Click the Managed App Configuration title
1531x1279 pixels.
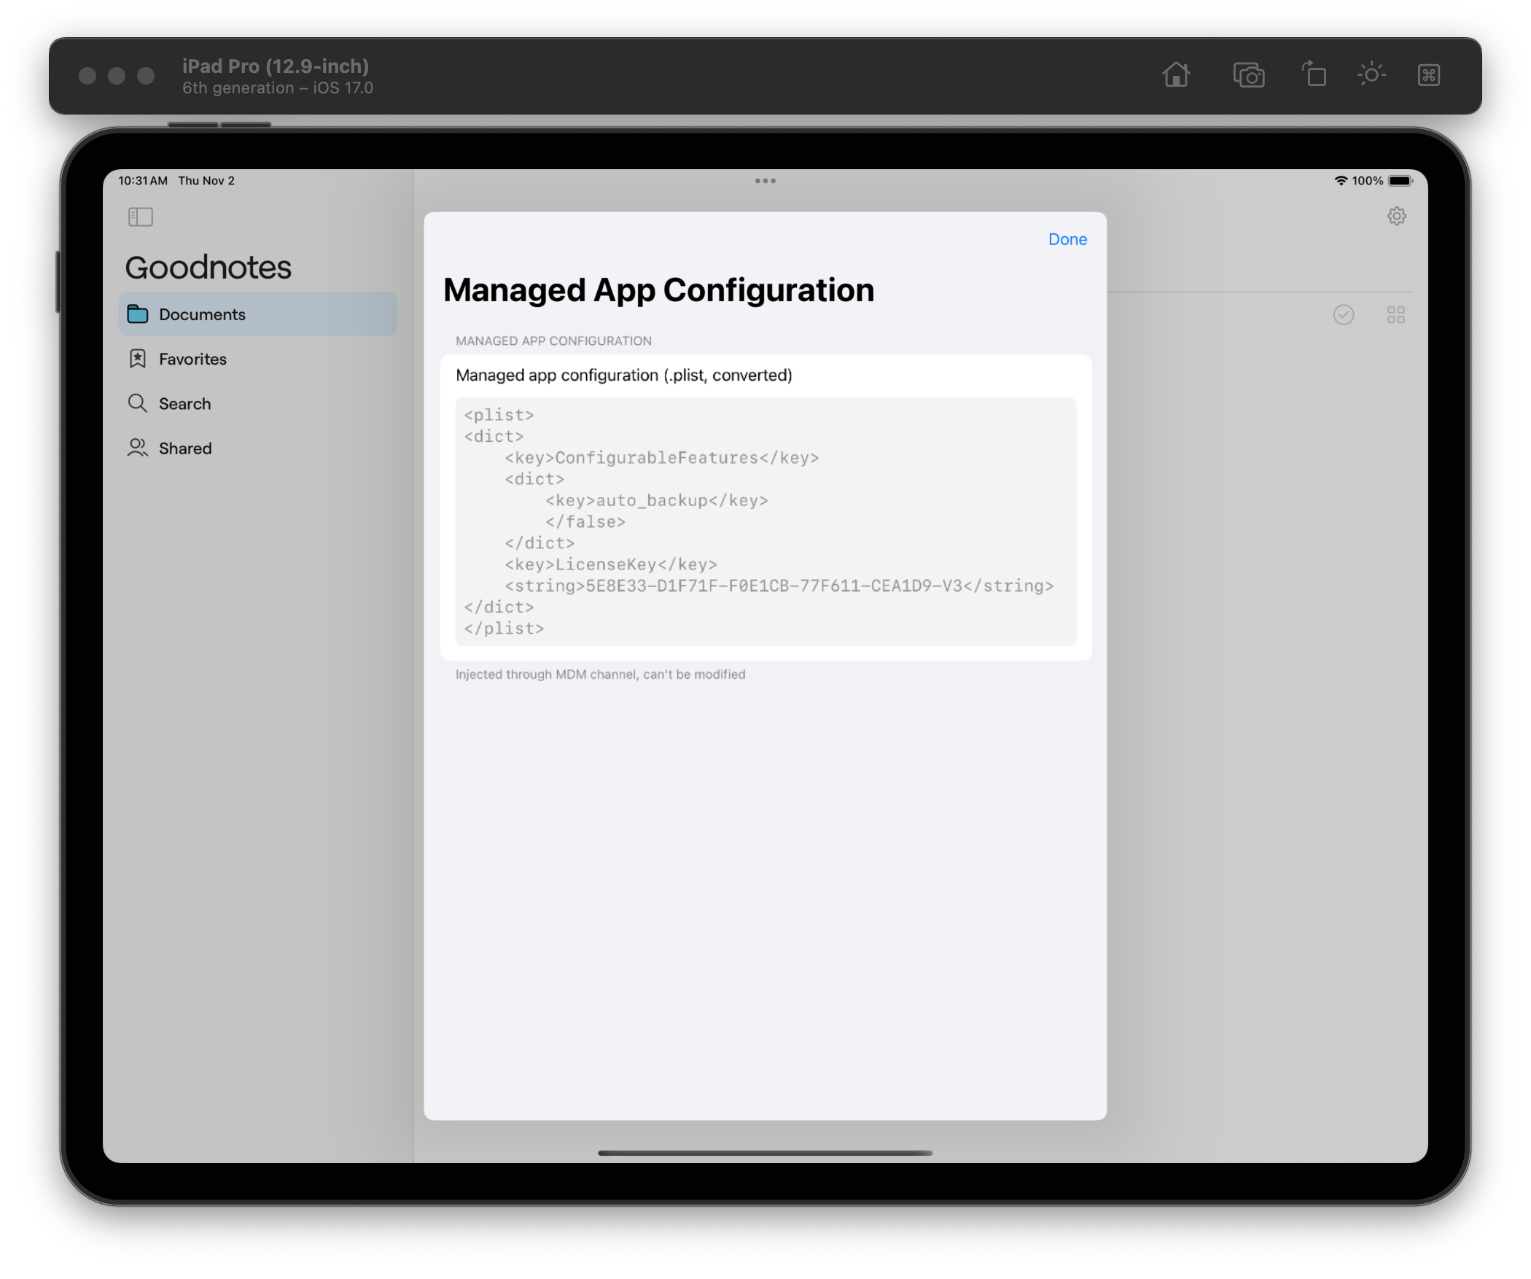point(658,290)
